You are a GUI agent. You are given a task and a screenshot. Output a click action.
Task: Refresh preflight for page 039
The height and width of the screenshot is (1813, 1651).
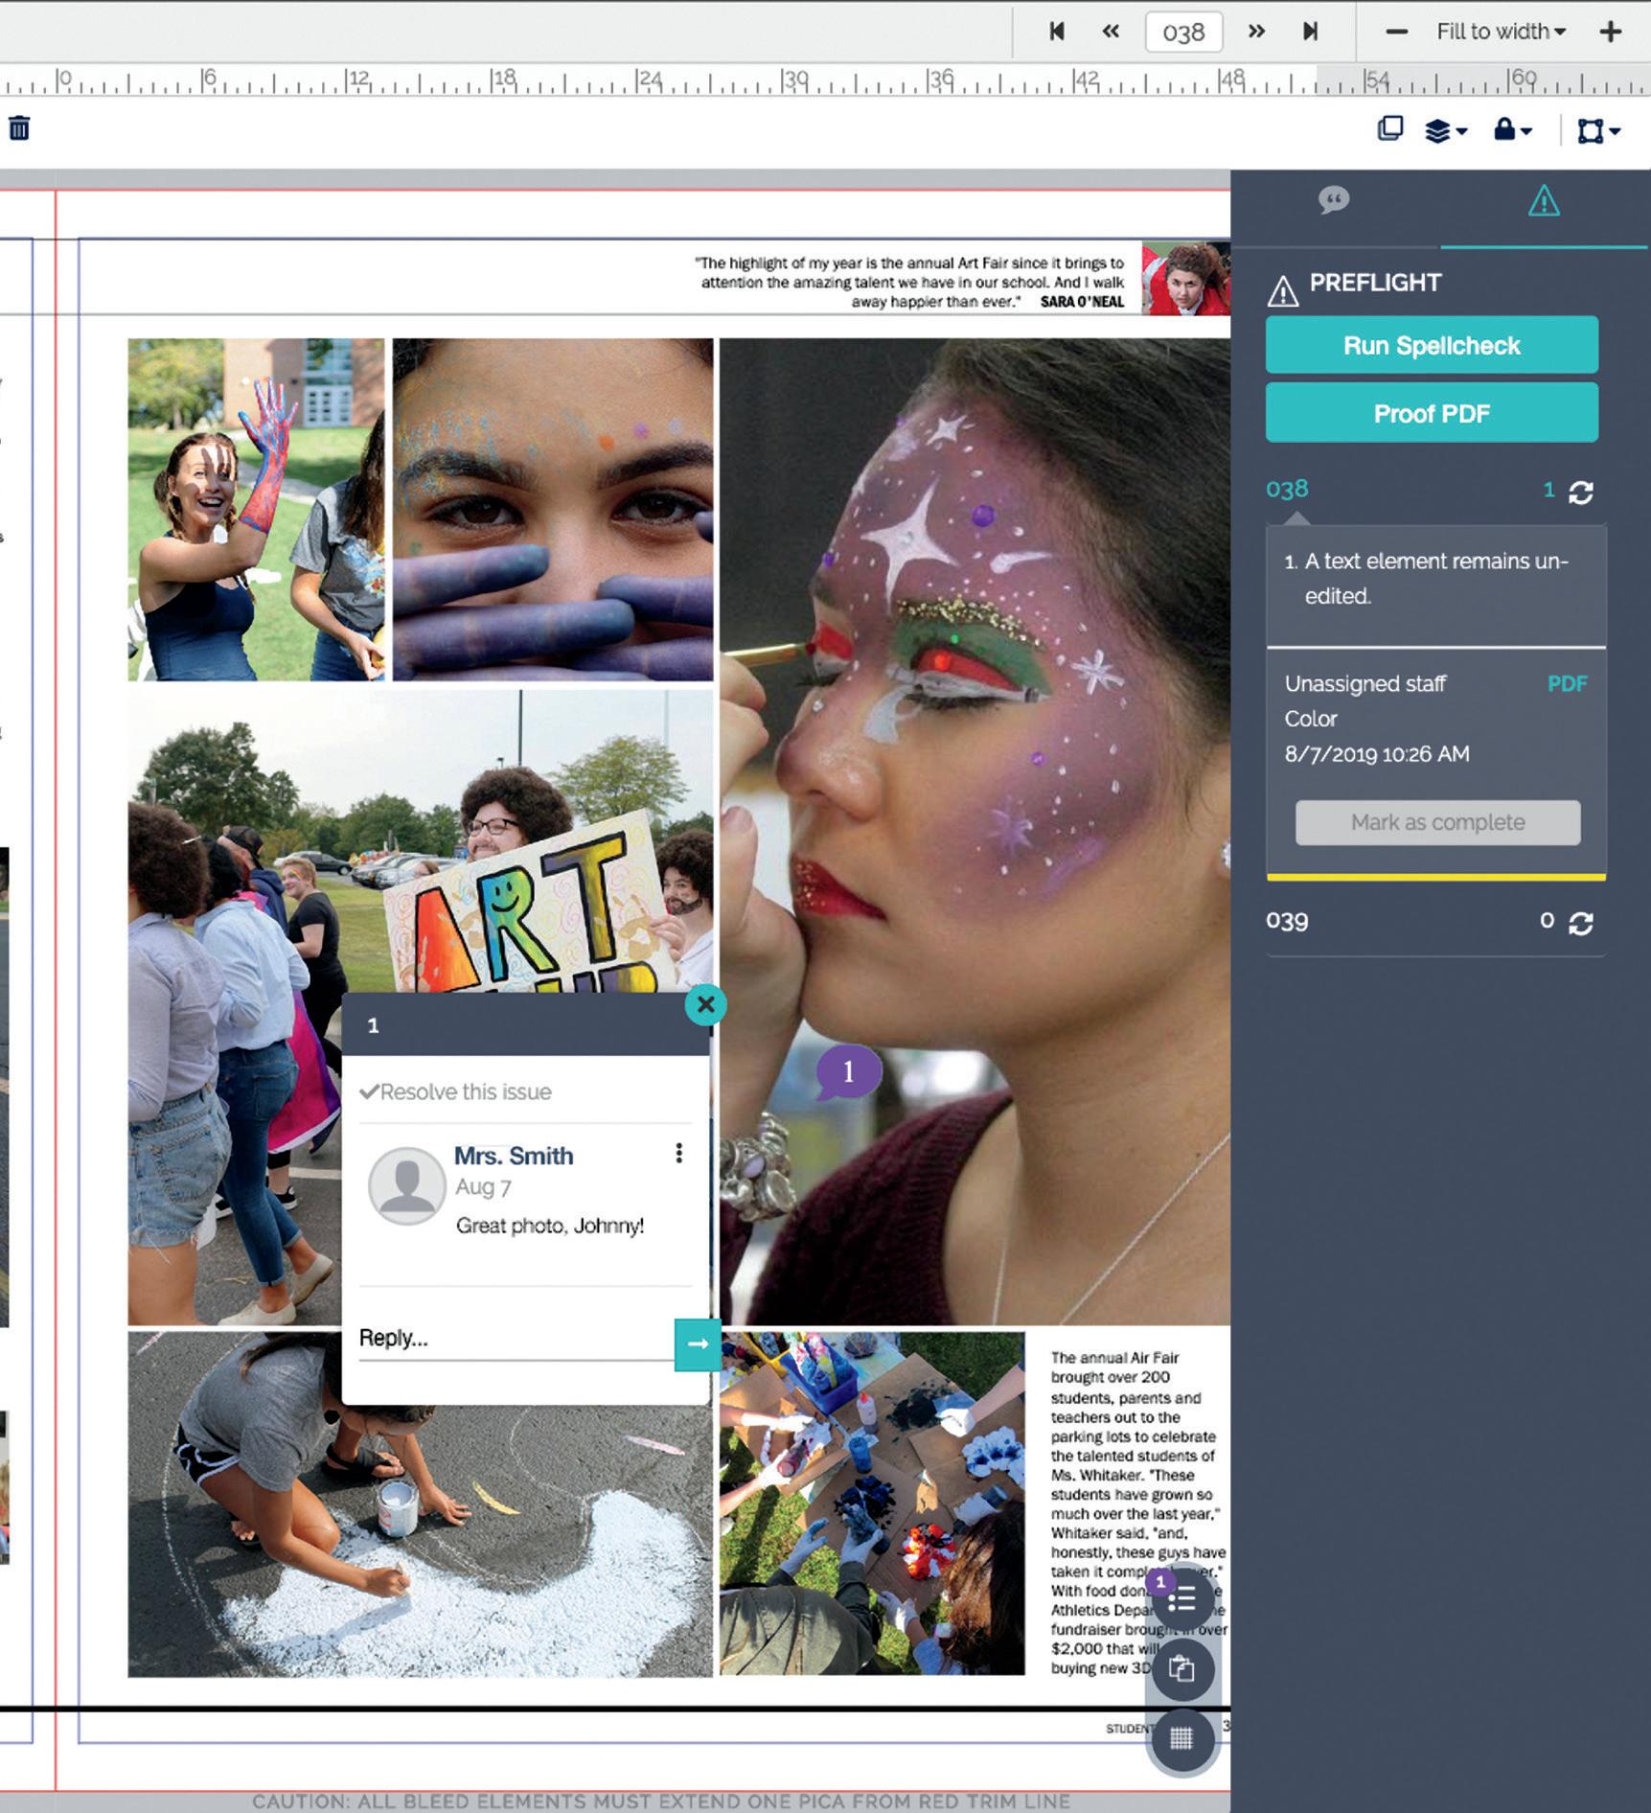[1581, 923]
